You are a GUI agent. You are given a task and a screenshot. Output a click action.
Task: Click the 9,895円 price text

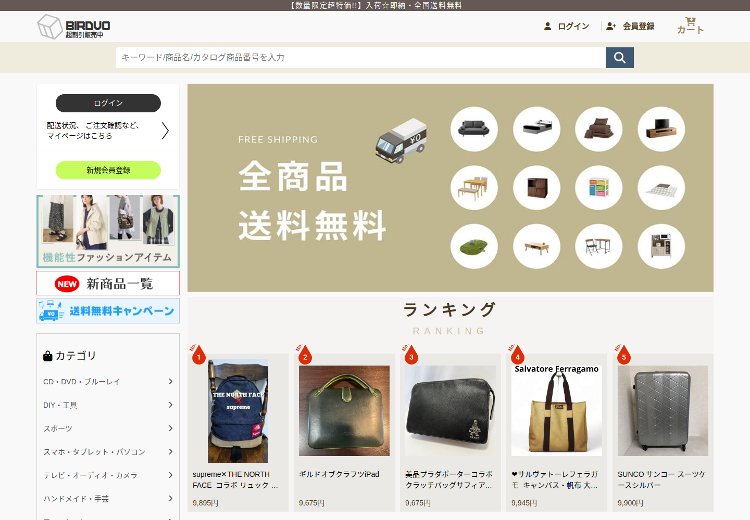[206, 503]
